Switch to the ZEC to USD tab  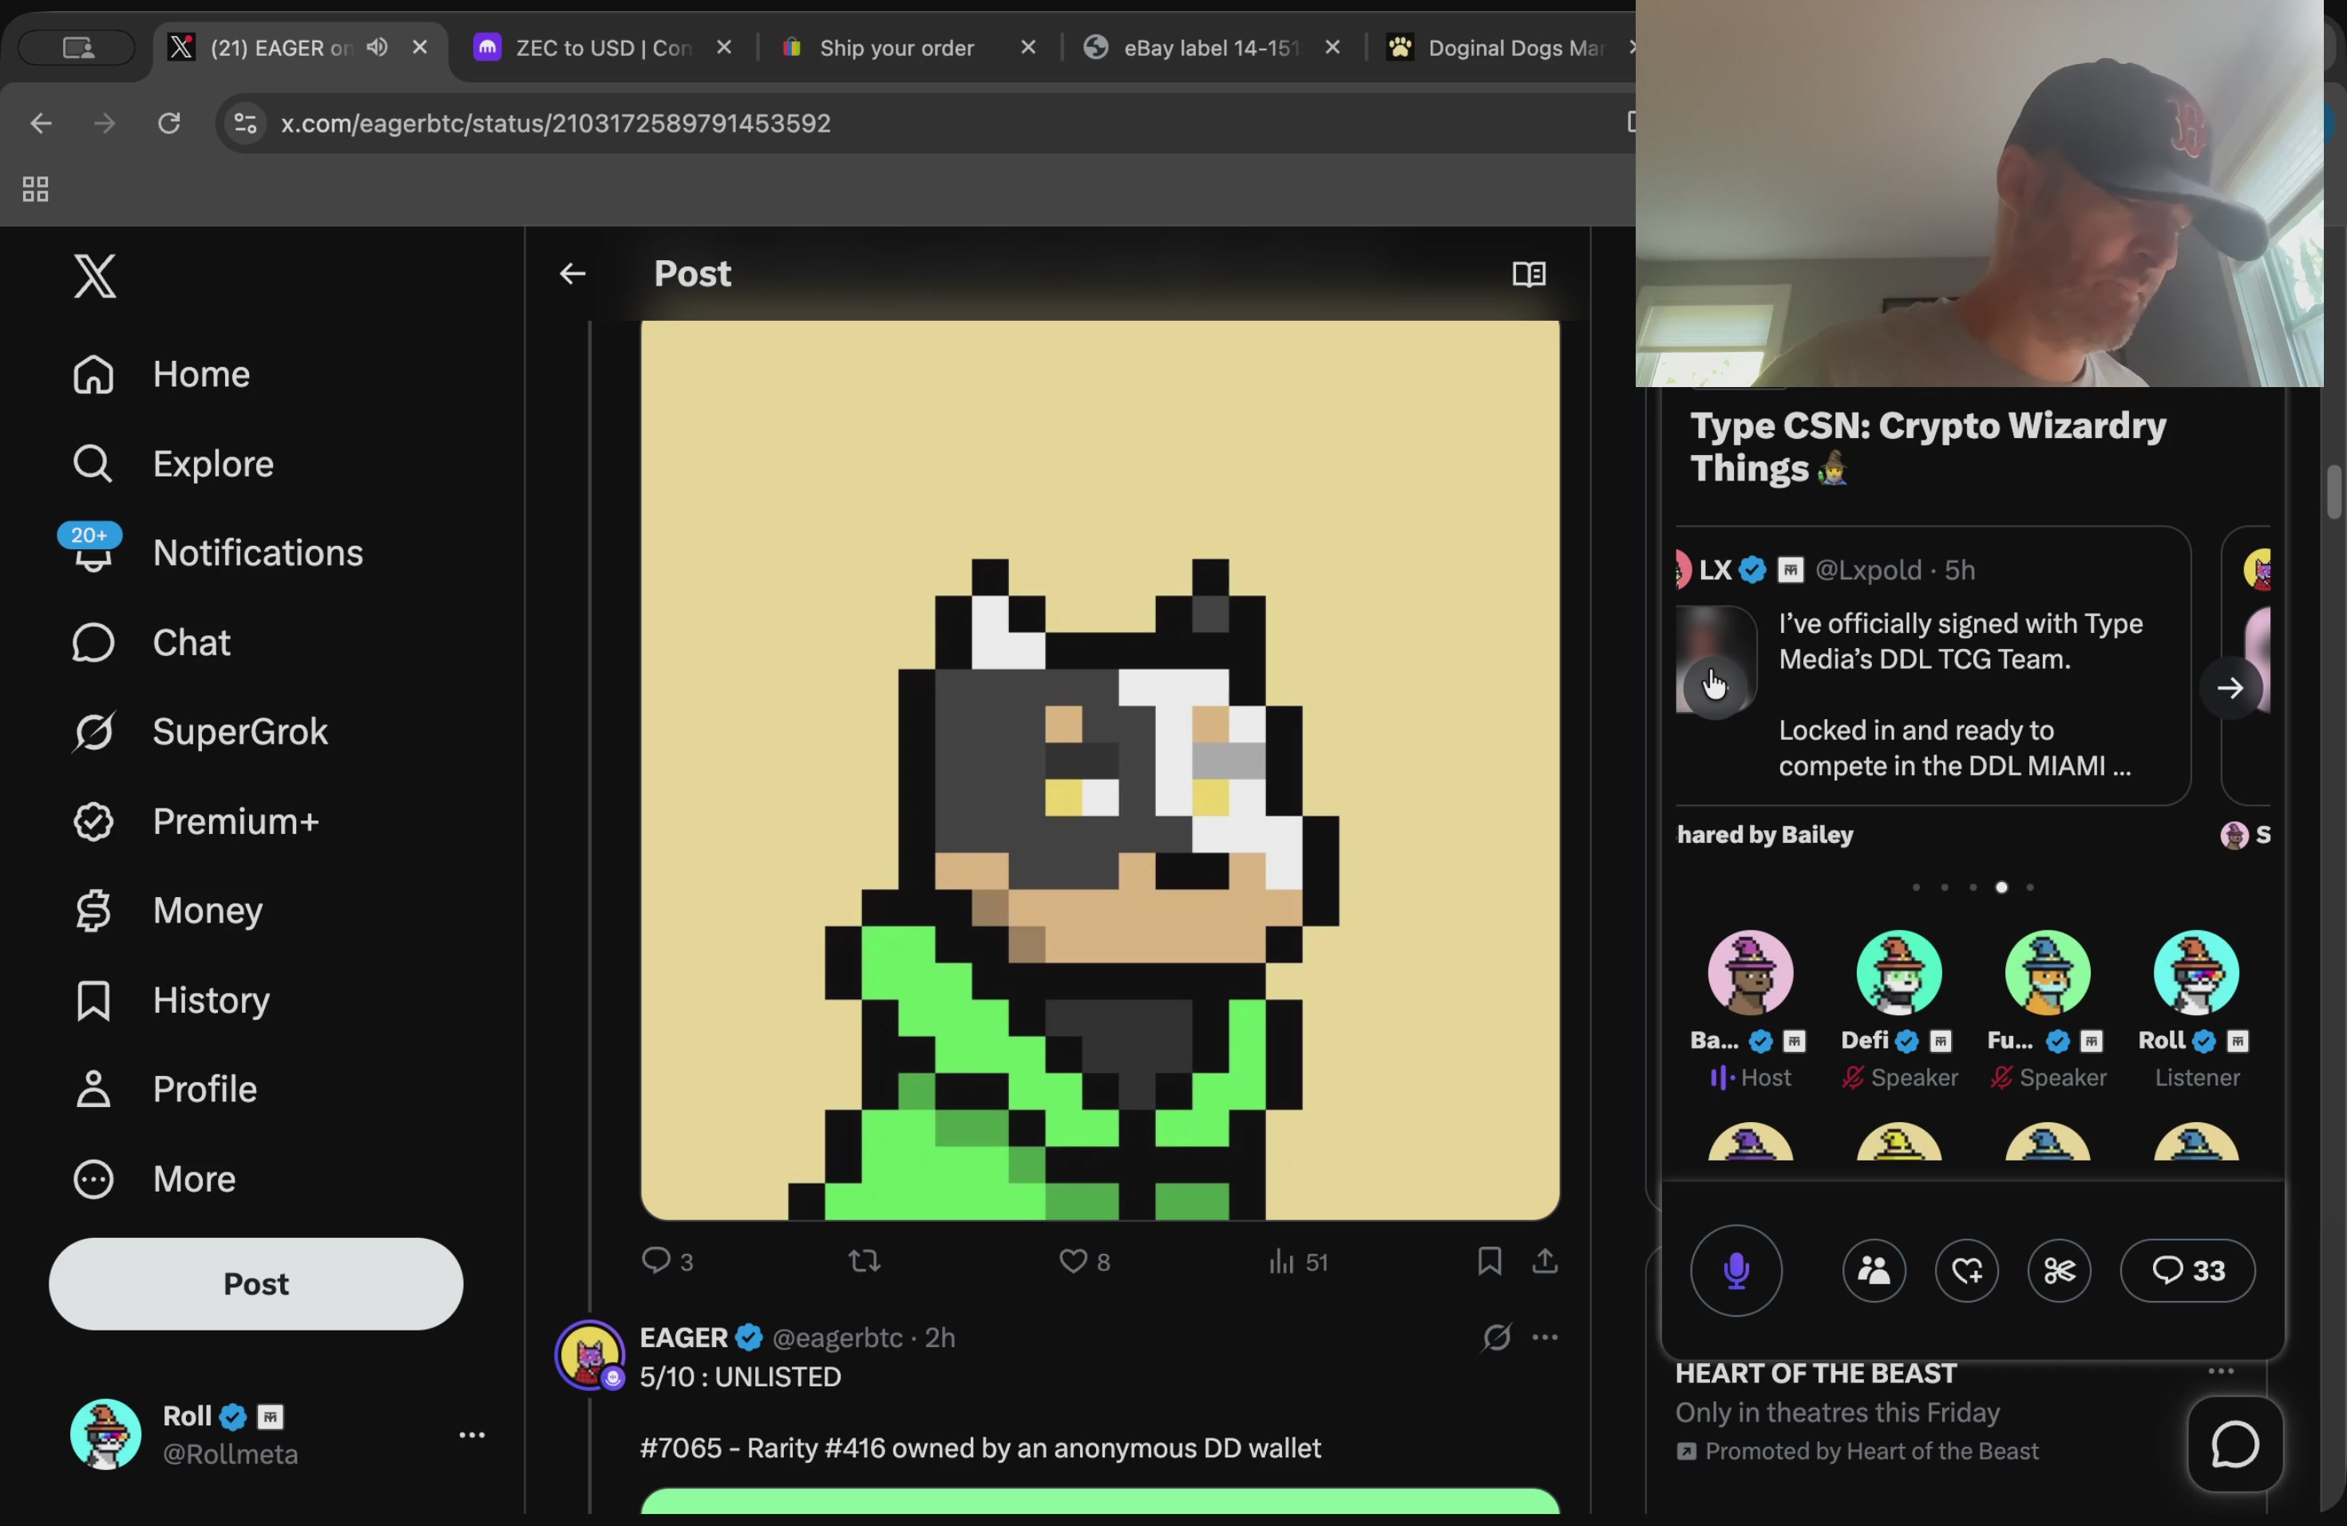pyautogui.click(x=604, y=47)
